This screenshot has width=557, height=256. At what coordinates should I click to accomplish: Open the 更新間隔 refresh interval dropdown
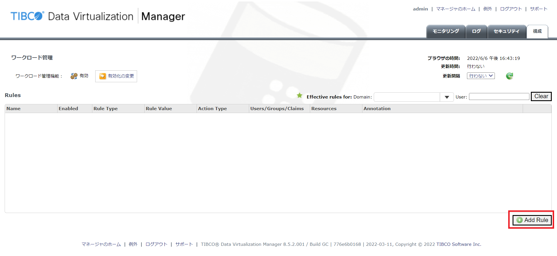pos(481,76)
